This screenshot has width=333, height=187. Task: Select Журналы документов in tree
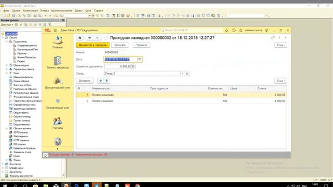pos(21,176)
